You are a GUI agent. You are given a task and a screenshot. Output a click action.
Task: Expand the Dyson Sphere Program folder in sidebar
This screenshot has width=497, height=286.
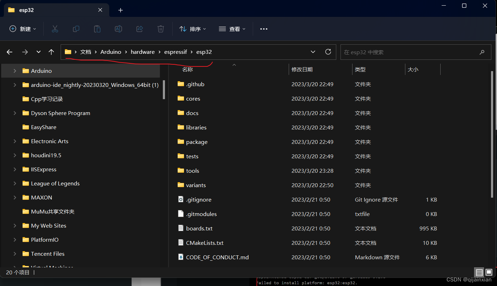(15, 113)
